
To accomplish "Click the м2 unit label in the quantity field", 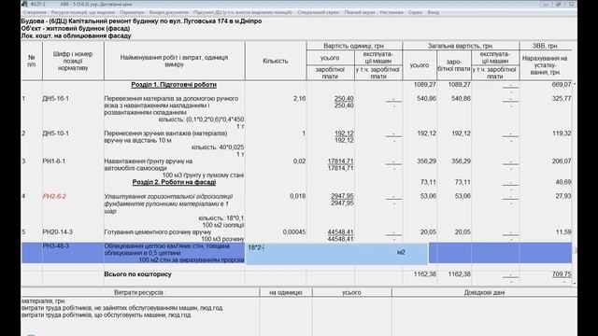I will tap(401, 252).
